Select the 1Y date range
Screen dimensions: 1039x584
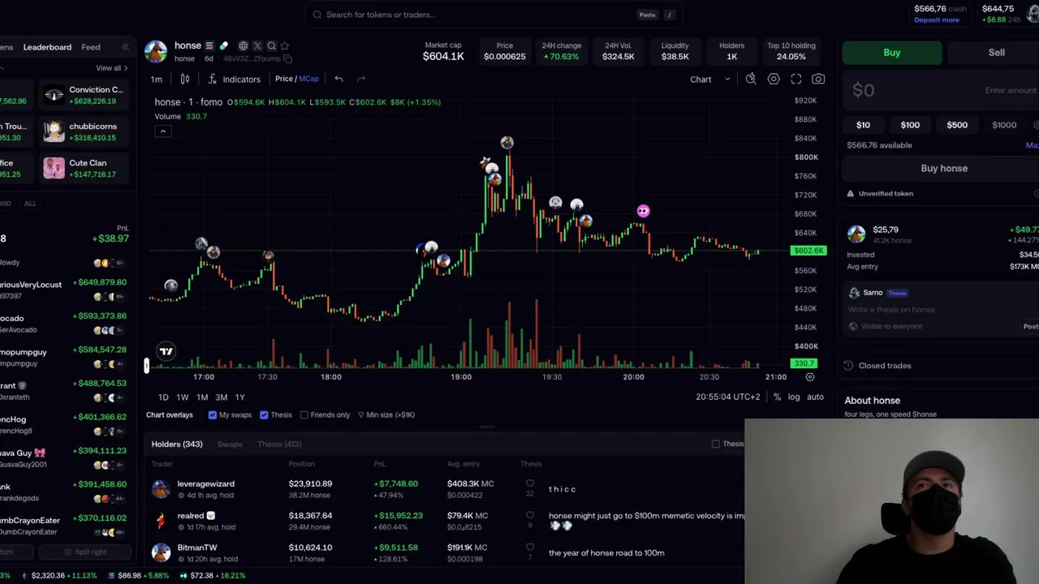coord(240,397)
